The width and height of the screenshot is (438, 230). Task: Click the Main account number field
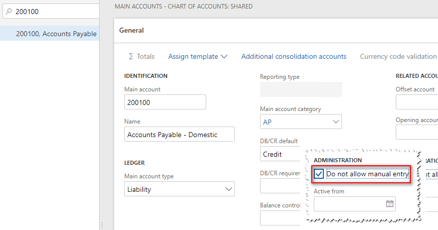point(165,102)
